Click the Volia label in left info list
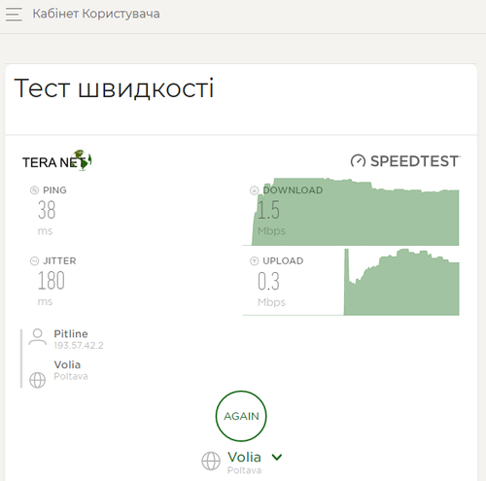The height and width of the screenshot is (481, 486). (67, 364)
